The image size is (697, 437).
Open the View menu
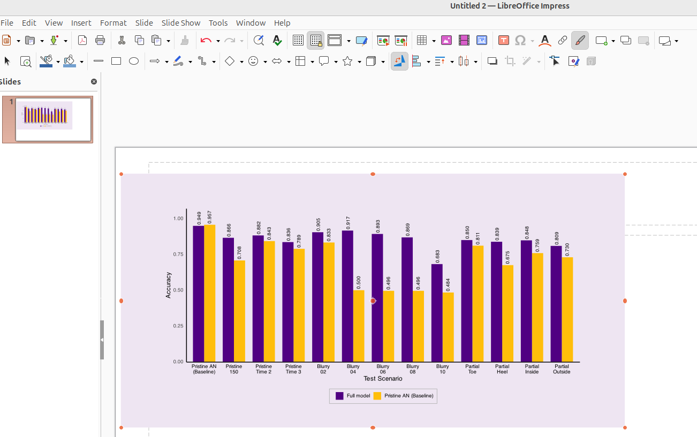coord(54,22)
